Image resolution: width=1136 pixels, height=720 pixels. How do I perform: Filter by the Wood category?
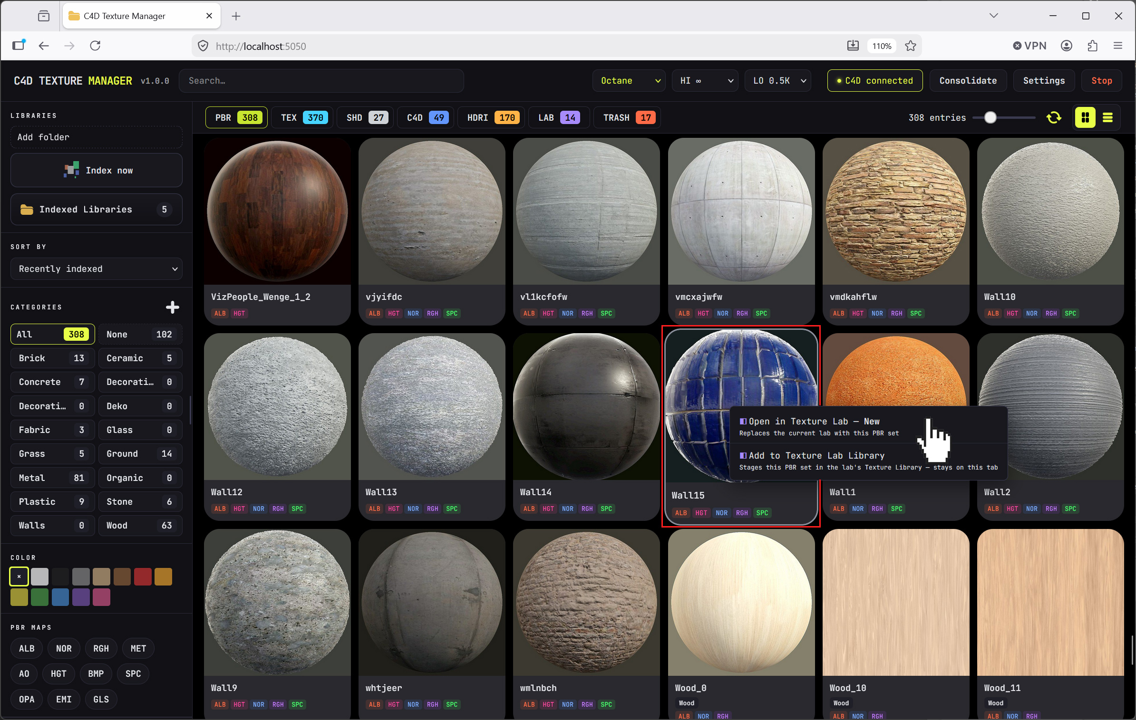140,526
